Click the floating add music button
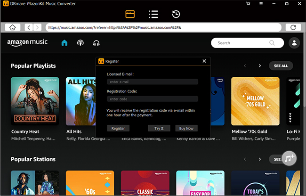 pos(289,158)
